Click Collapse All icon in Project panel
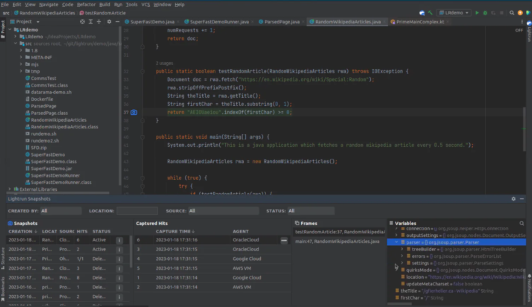This screenshot has width=532, height=307. click(99, 22)
